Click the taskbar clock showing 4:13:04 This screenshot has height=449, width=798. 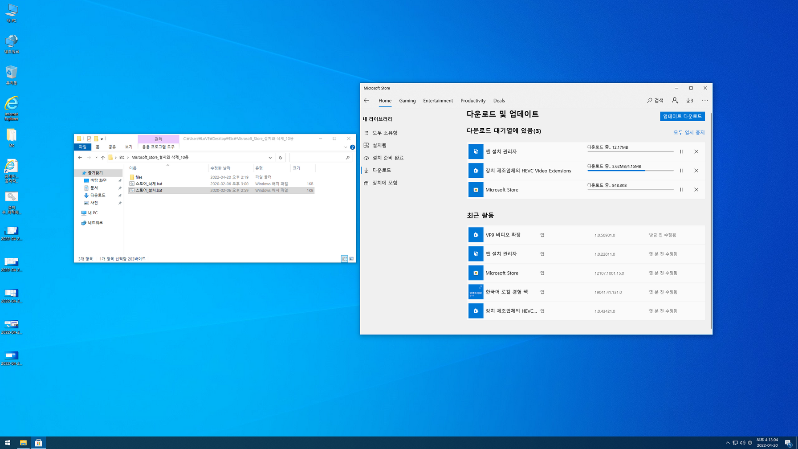pyautogui.click(x=767, y=443)
